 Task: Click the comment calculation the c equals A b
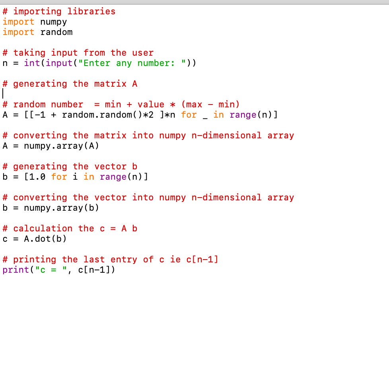[70, 228]
